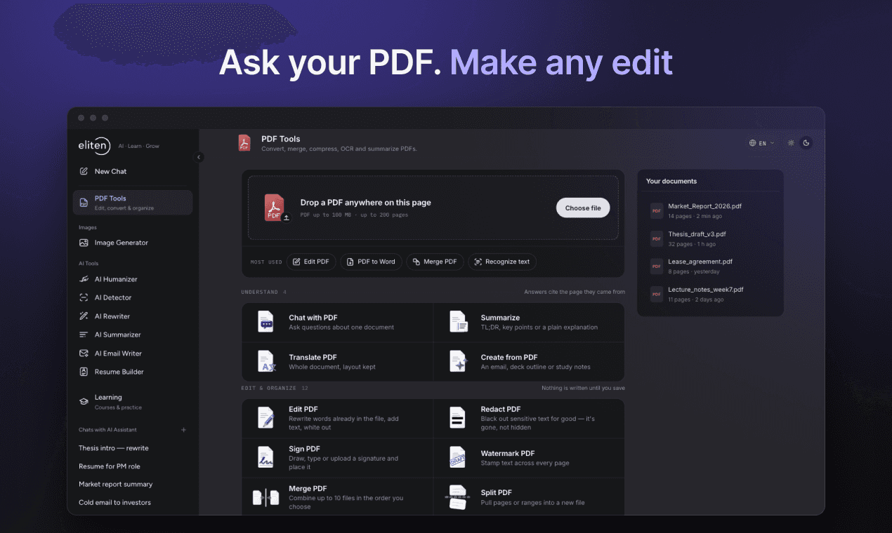Open PDF Tools in the sidebar
This screenshot has height=533, width=892.
click(133, 202)
